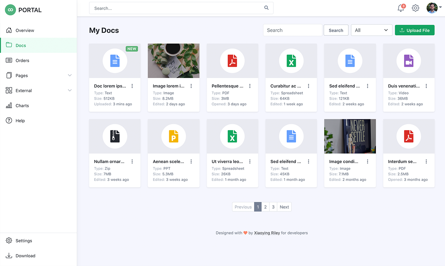Click the NEW badge on the first document
This screenshot has width=445, height=266.
[x=132, y=49]
